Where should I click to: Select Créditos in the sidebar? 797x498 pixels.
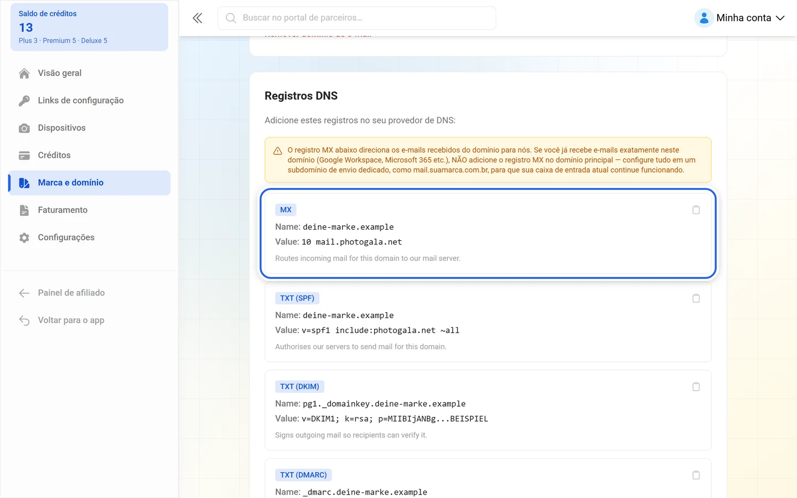(x=90, y=155)
